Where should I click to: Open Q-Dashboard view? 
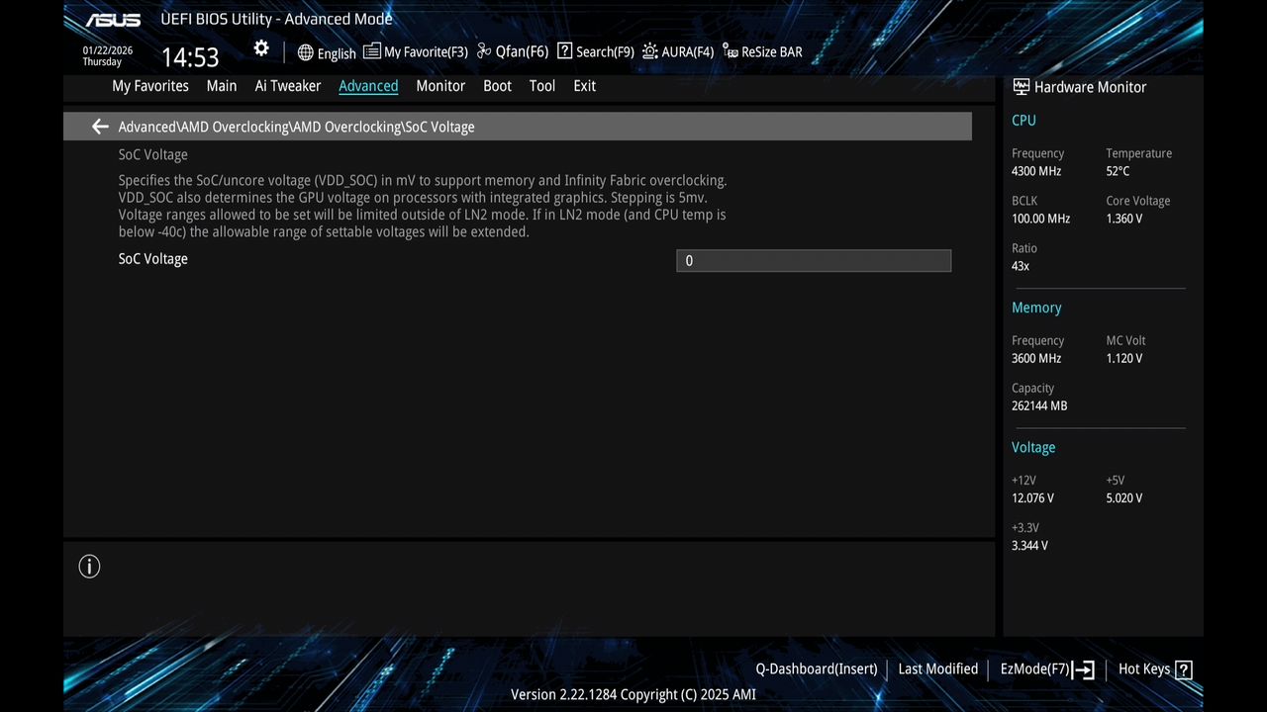816,668
